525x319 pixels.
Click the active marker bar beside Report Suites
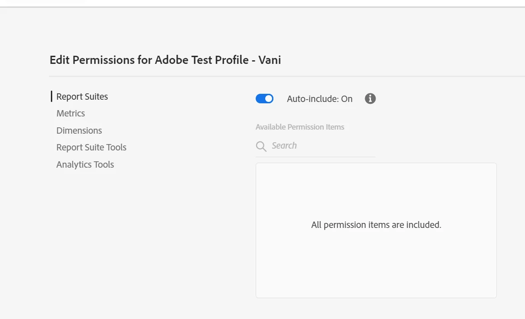tap(51, 97)
